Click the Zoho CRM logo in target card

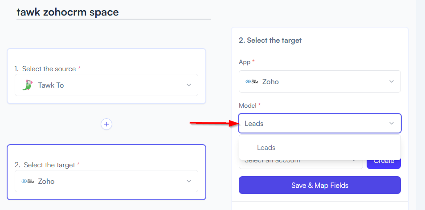tap(28, 181)
